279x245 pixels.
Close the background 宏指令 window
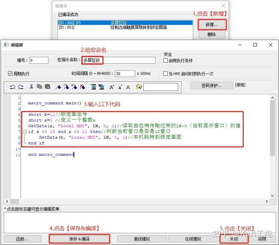[x=224, y=6]
